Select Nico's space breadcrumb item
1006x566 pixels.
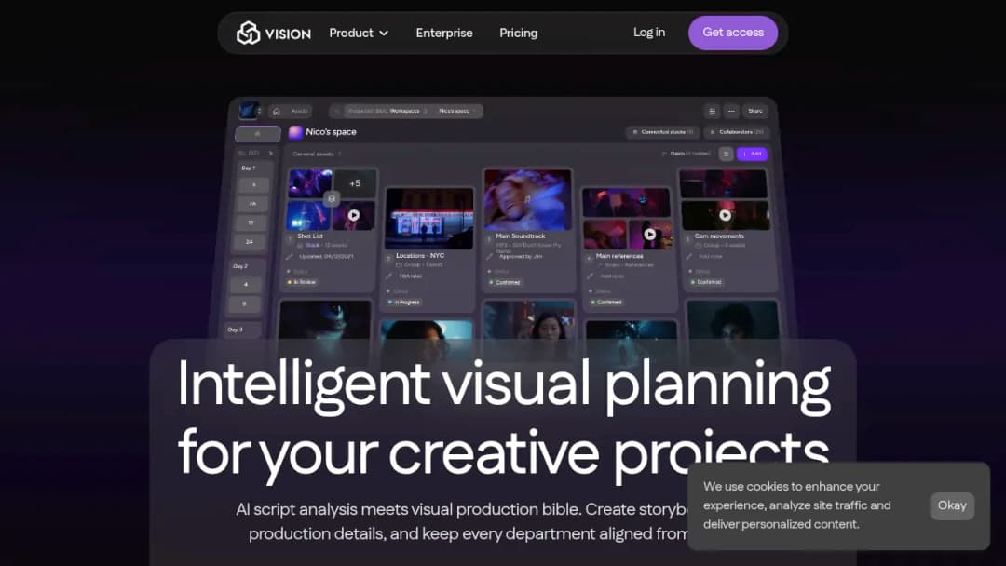point(455,111)
